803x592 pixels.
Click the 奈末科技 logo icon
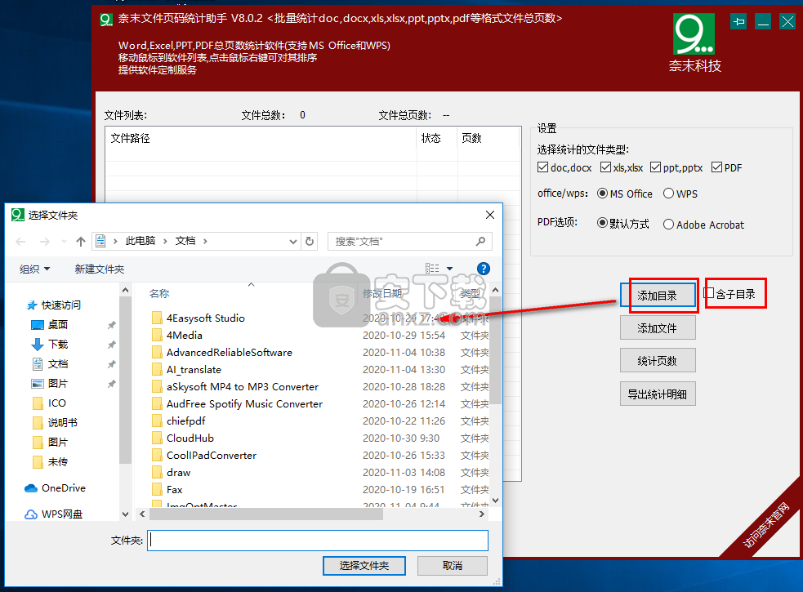pyautogui.click(x=694, y=33)
